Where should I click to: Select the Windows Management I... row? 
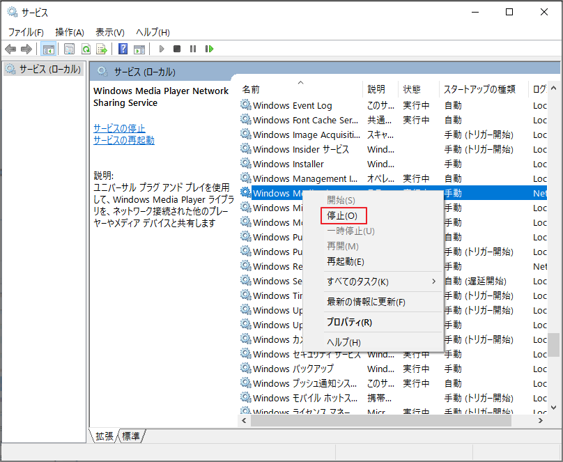pyautogui.click(x=393, y=178)
